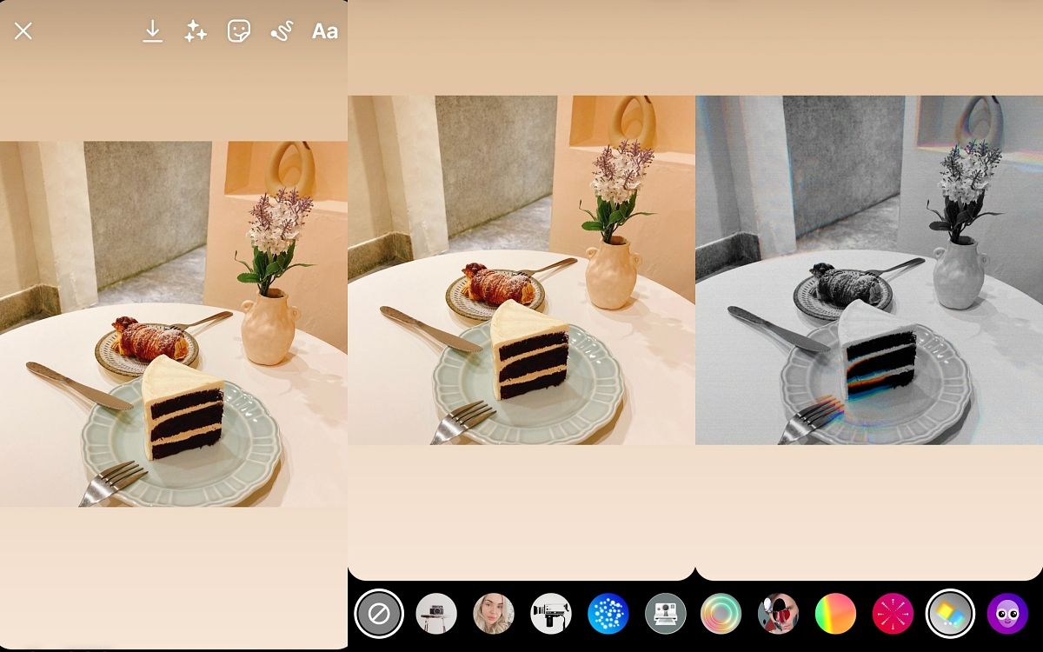Pick the red and black face filter
1043x652 pixels.
(778, 614)
